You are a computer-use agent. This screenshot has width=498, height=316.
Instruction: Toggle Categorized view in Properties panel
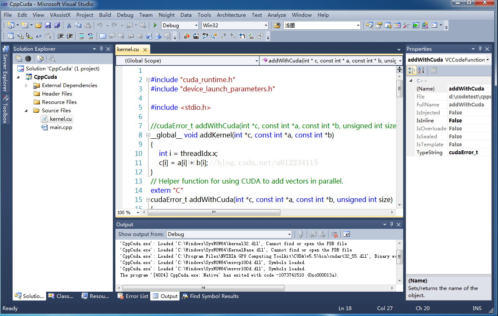point(412,70)
